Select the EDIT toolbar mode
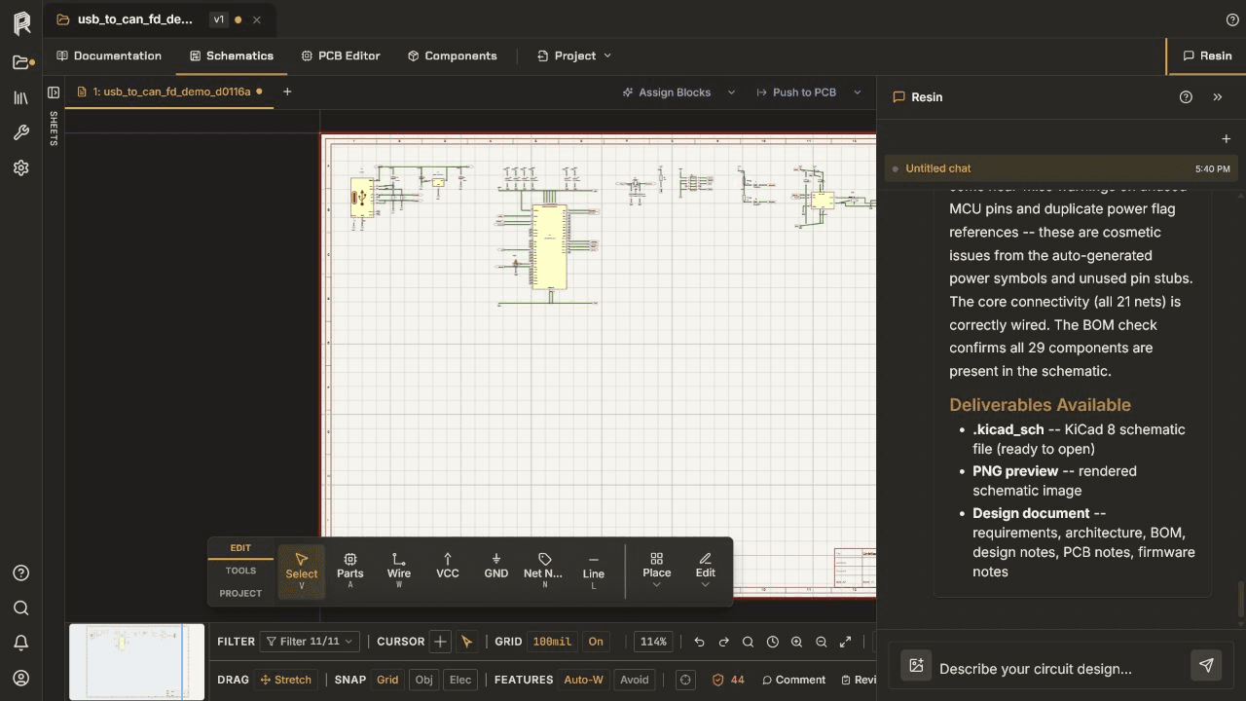The height and width of the screenshot is (701, 1246). click(x=240, y=548)
